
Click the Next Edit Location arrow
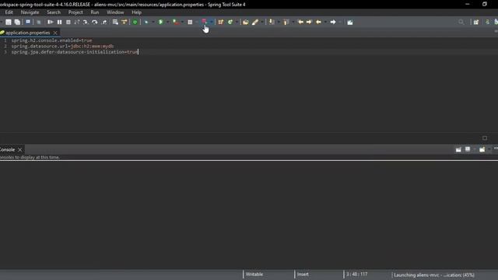(309, 22)
